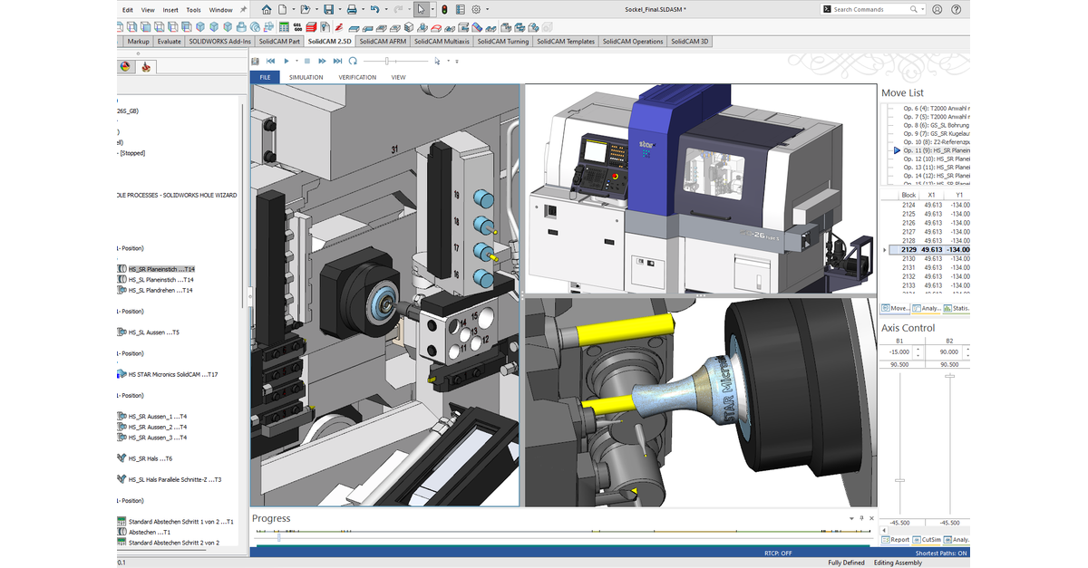
Task: Click the Print icon
Action: [x=352, y=9]
